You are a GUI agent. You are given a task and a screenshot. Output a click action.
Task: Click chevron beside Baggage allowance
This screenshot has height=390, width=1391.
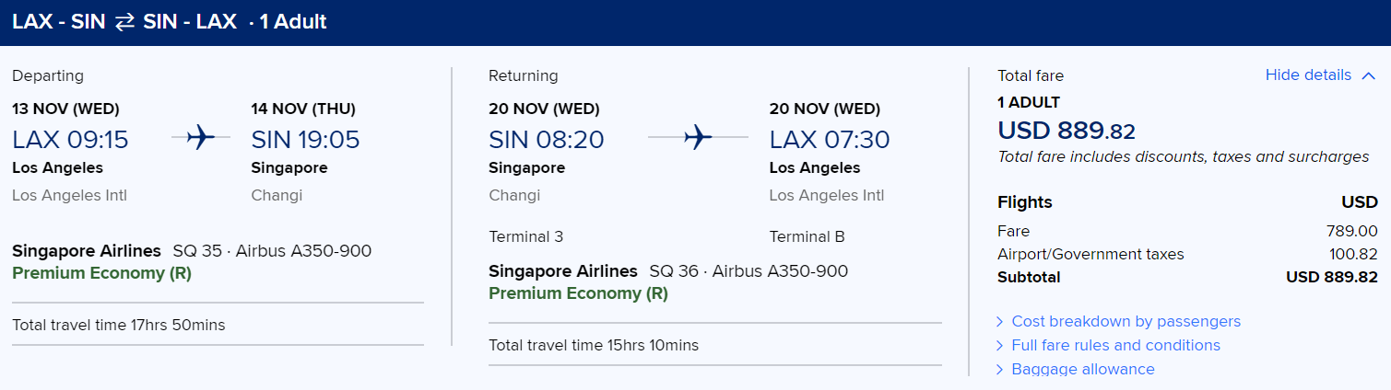click(x=1000, y=369)
